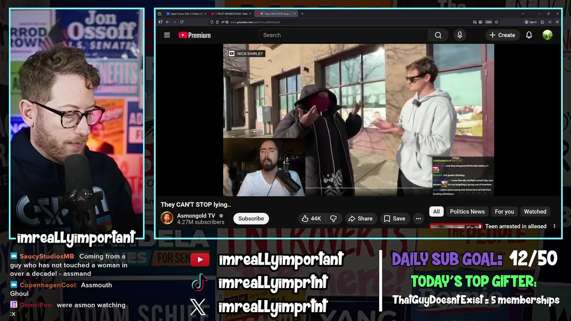Open the site security padlock icon

(x=217, y=22)
